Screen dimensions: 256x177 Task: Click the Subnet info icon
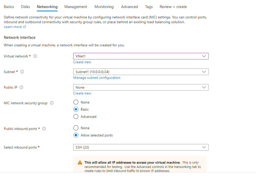pos(22,72)
